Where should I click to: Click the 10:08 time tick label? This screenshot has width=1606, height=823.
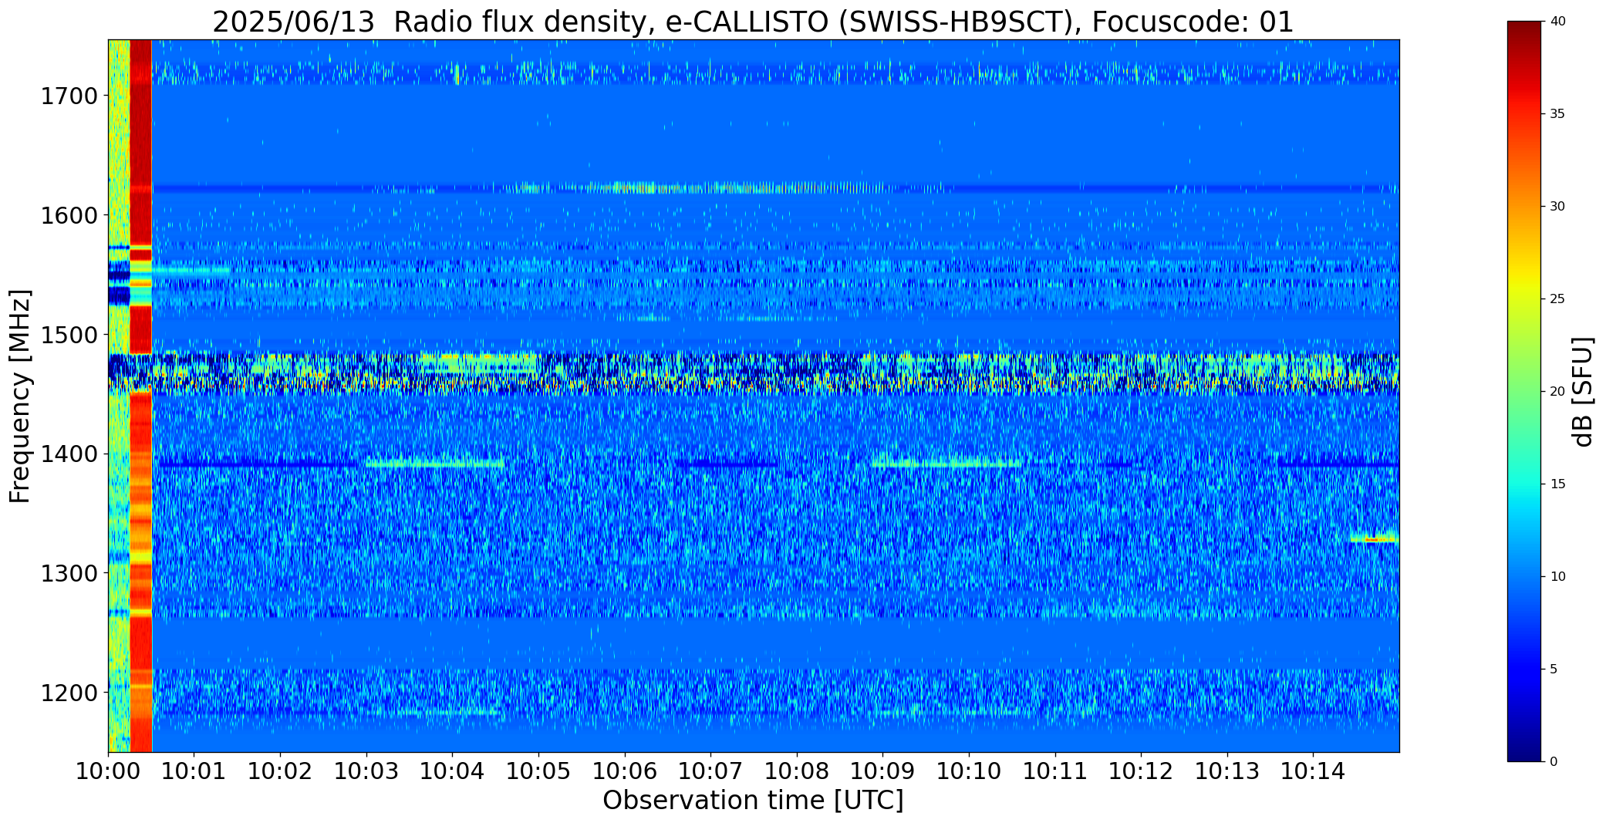(x=797, y=771)
